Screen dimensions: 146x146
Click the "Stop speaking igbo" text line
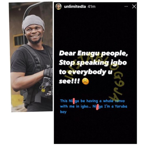point(93,63)
